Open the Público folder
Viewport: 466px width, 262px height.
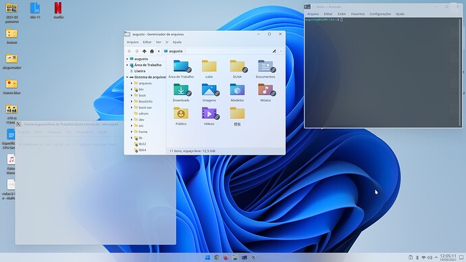pos(181,113)
